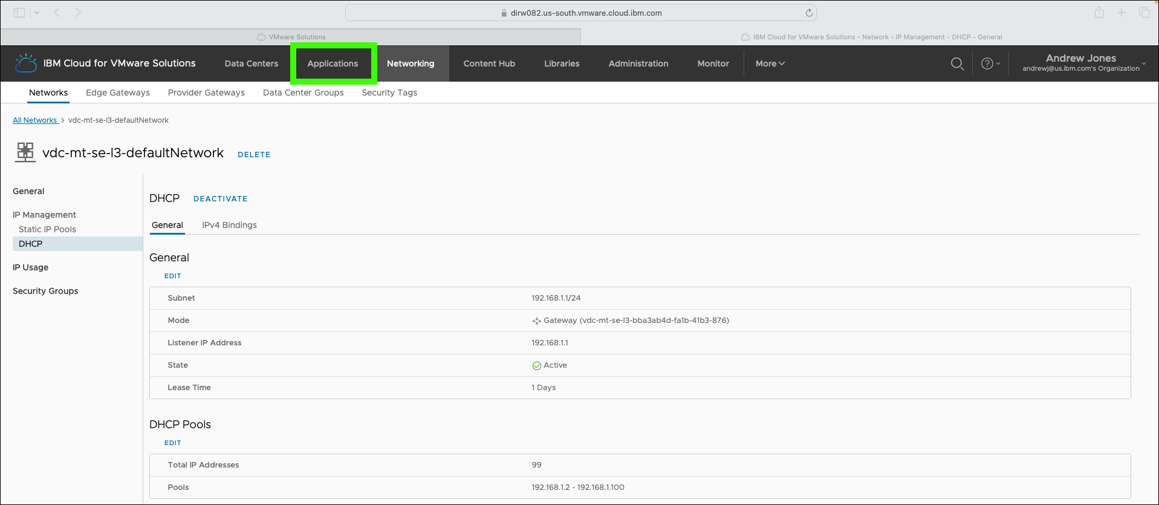This screenshot has width=1159, height=505.
Task: Switch to the Provider Gateways tab
Action: tap(206, 93)
